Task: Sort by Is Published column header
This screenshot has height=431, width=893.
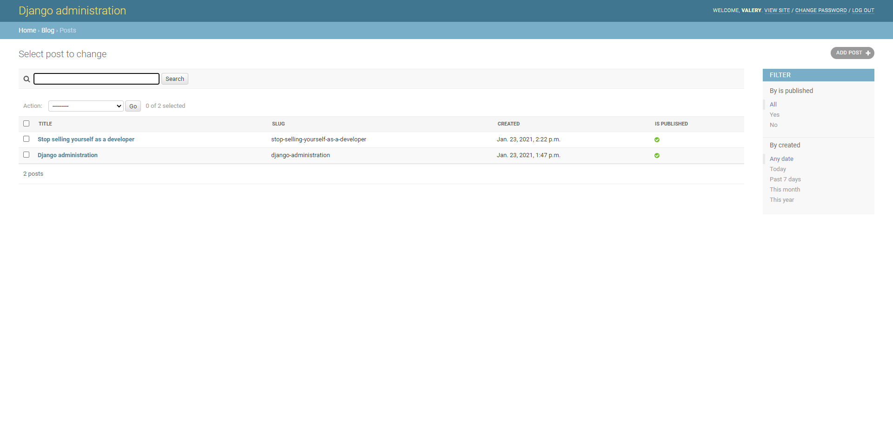Action: tap(671, 124)
